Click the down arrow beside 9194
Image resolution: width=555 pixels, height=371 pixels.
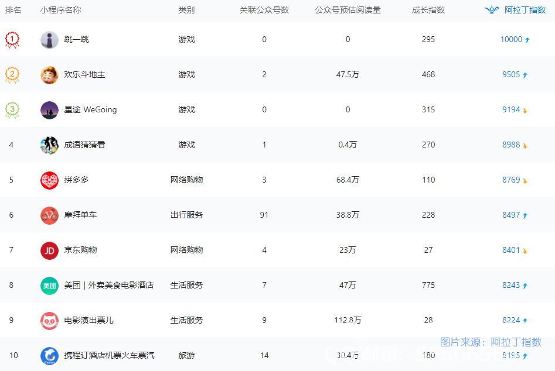(x=525, y=110)
